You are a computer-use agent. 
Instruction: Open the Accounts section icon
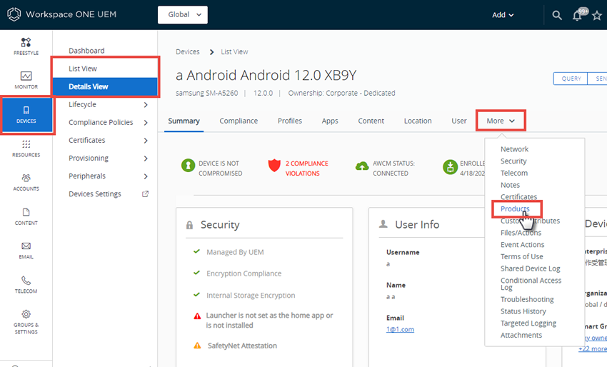point(26,178)
